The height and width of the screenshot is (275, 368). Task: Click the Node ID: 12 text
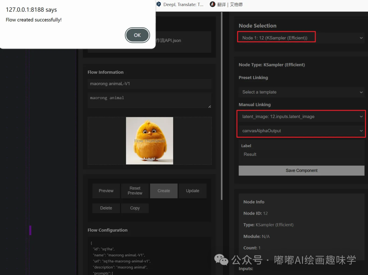tap(255, 213)
